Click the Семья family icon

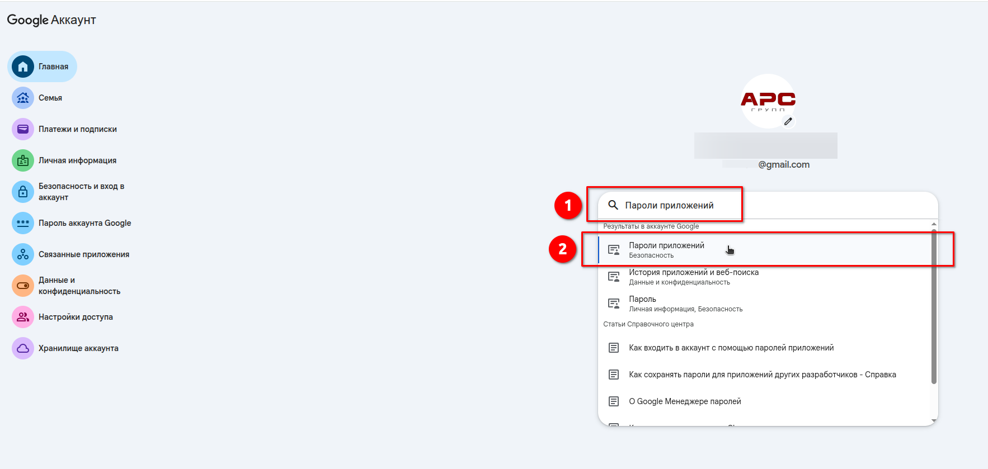[x=23, y=98]
